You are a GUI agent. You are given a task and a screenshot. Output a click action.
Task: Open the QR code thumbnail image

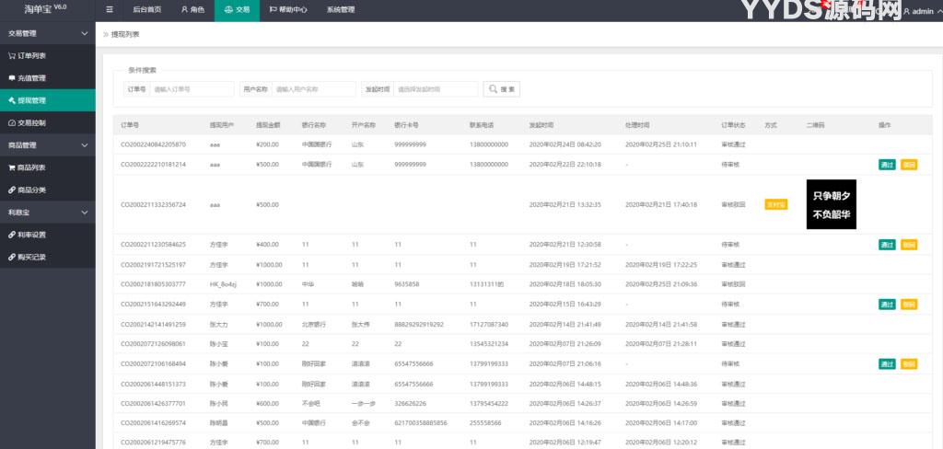coord(831,204)
